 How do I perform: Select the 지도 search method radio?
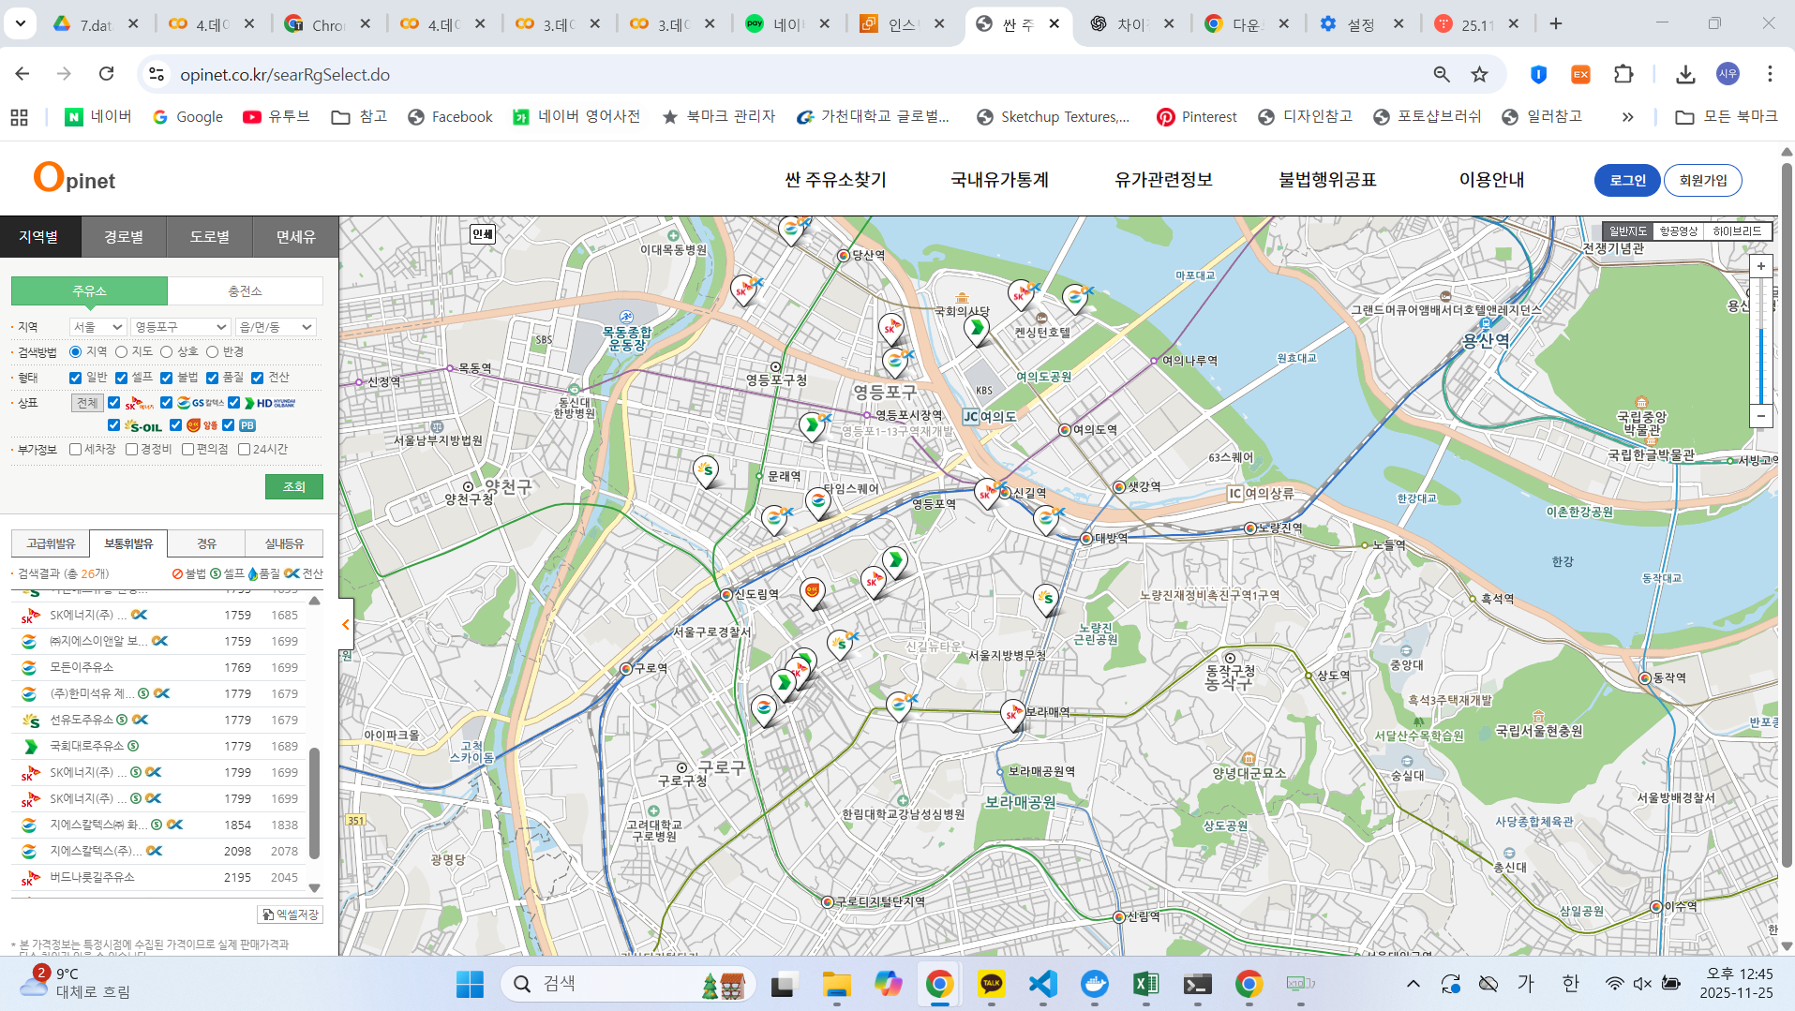(121, 352)
